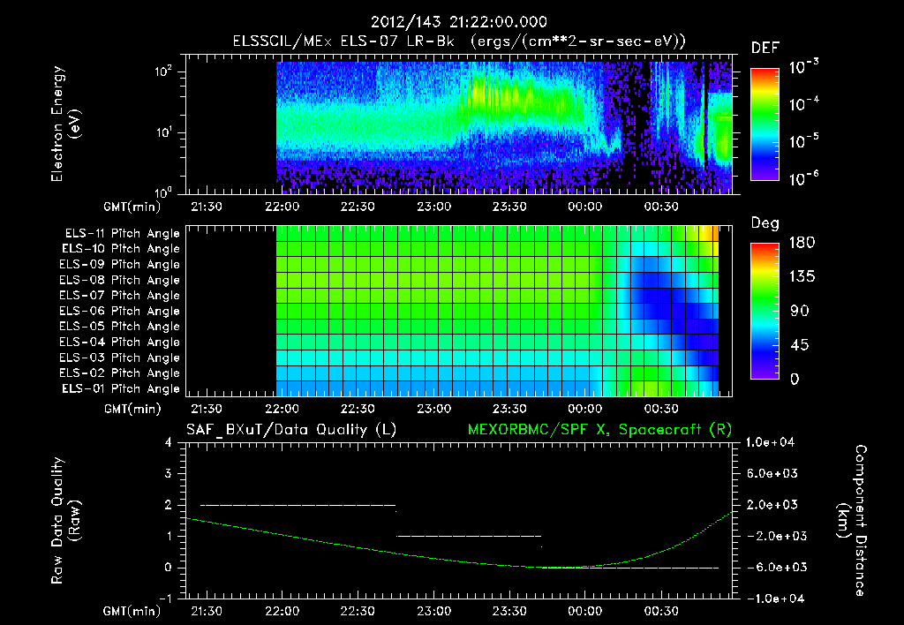Click the GMT(min) label under the spectrogram
This screenshot has width=904, height=625.
(132, 207)
